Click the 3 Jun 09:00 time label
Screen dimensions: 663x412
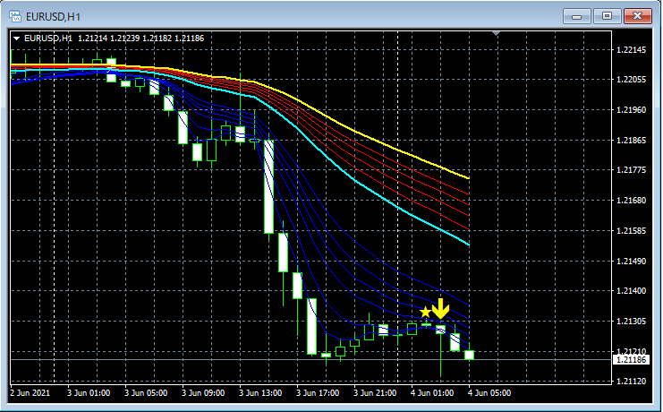point(203,393)
